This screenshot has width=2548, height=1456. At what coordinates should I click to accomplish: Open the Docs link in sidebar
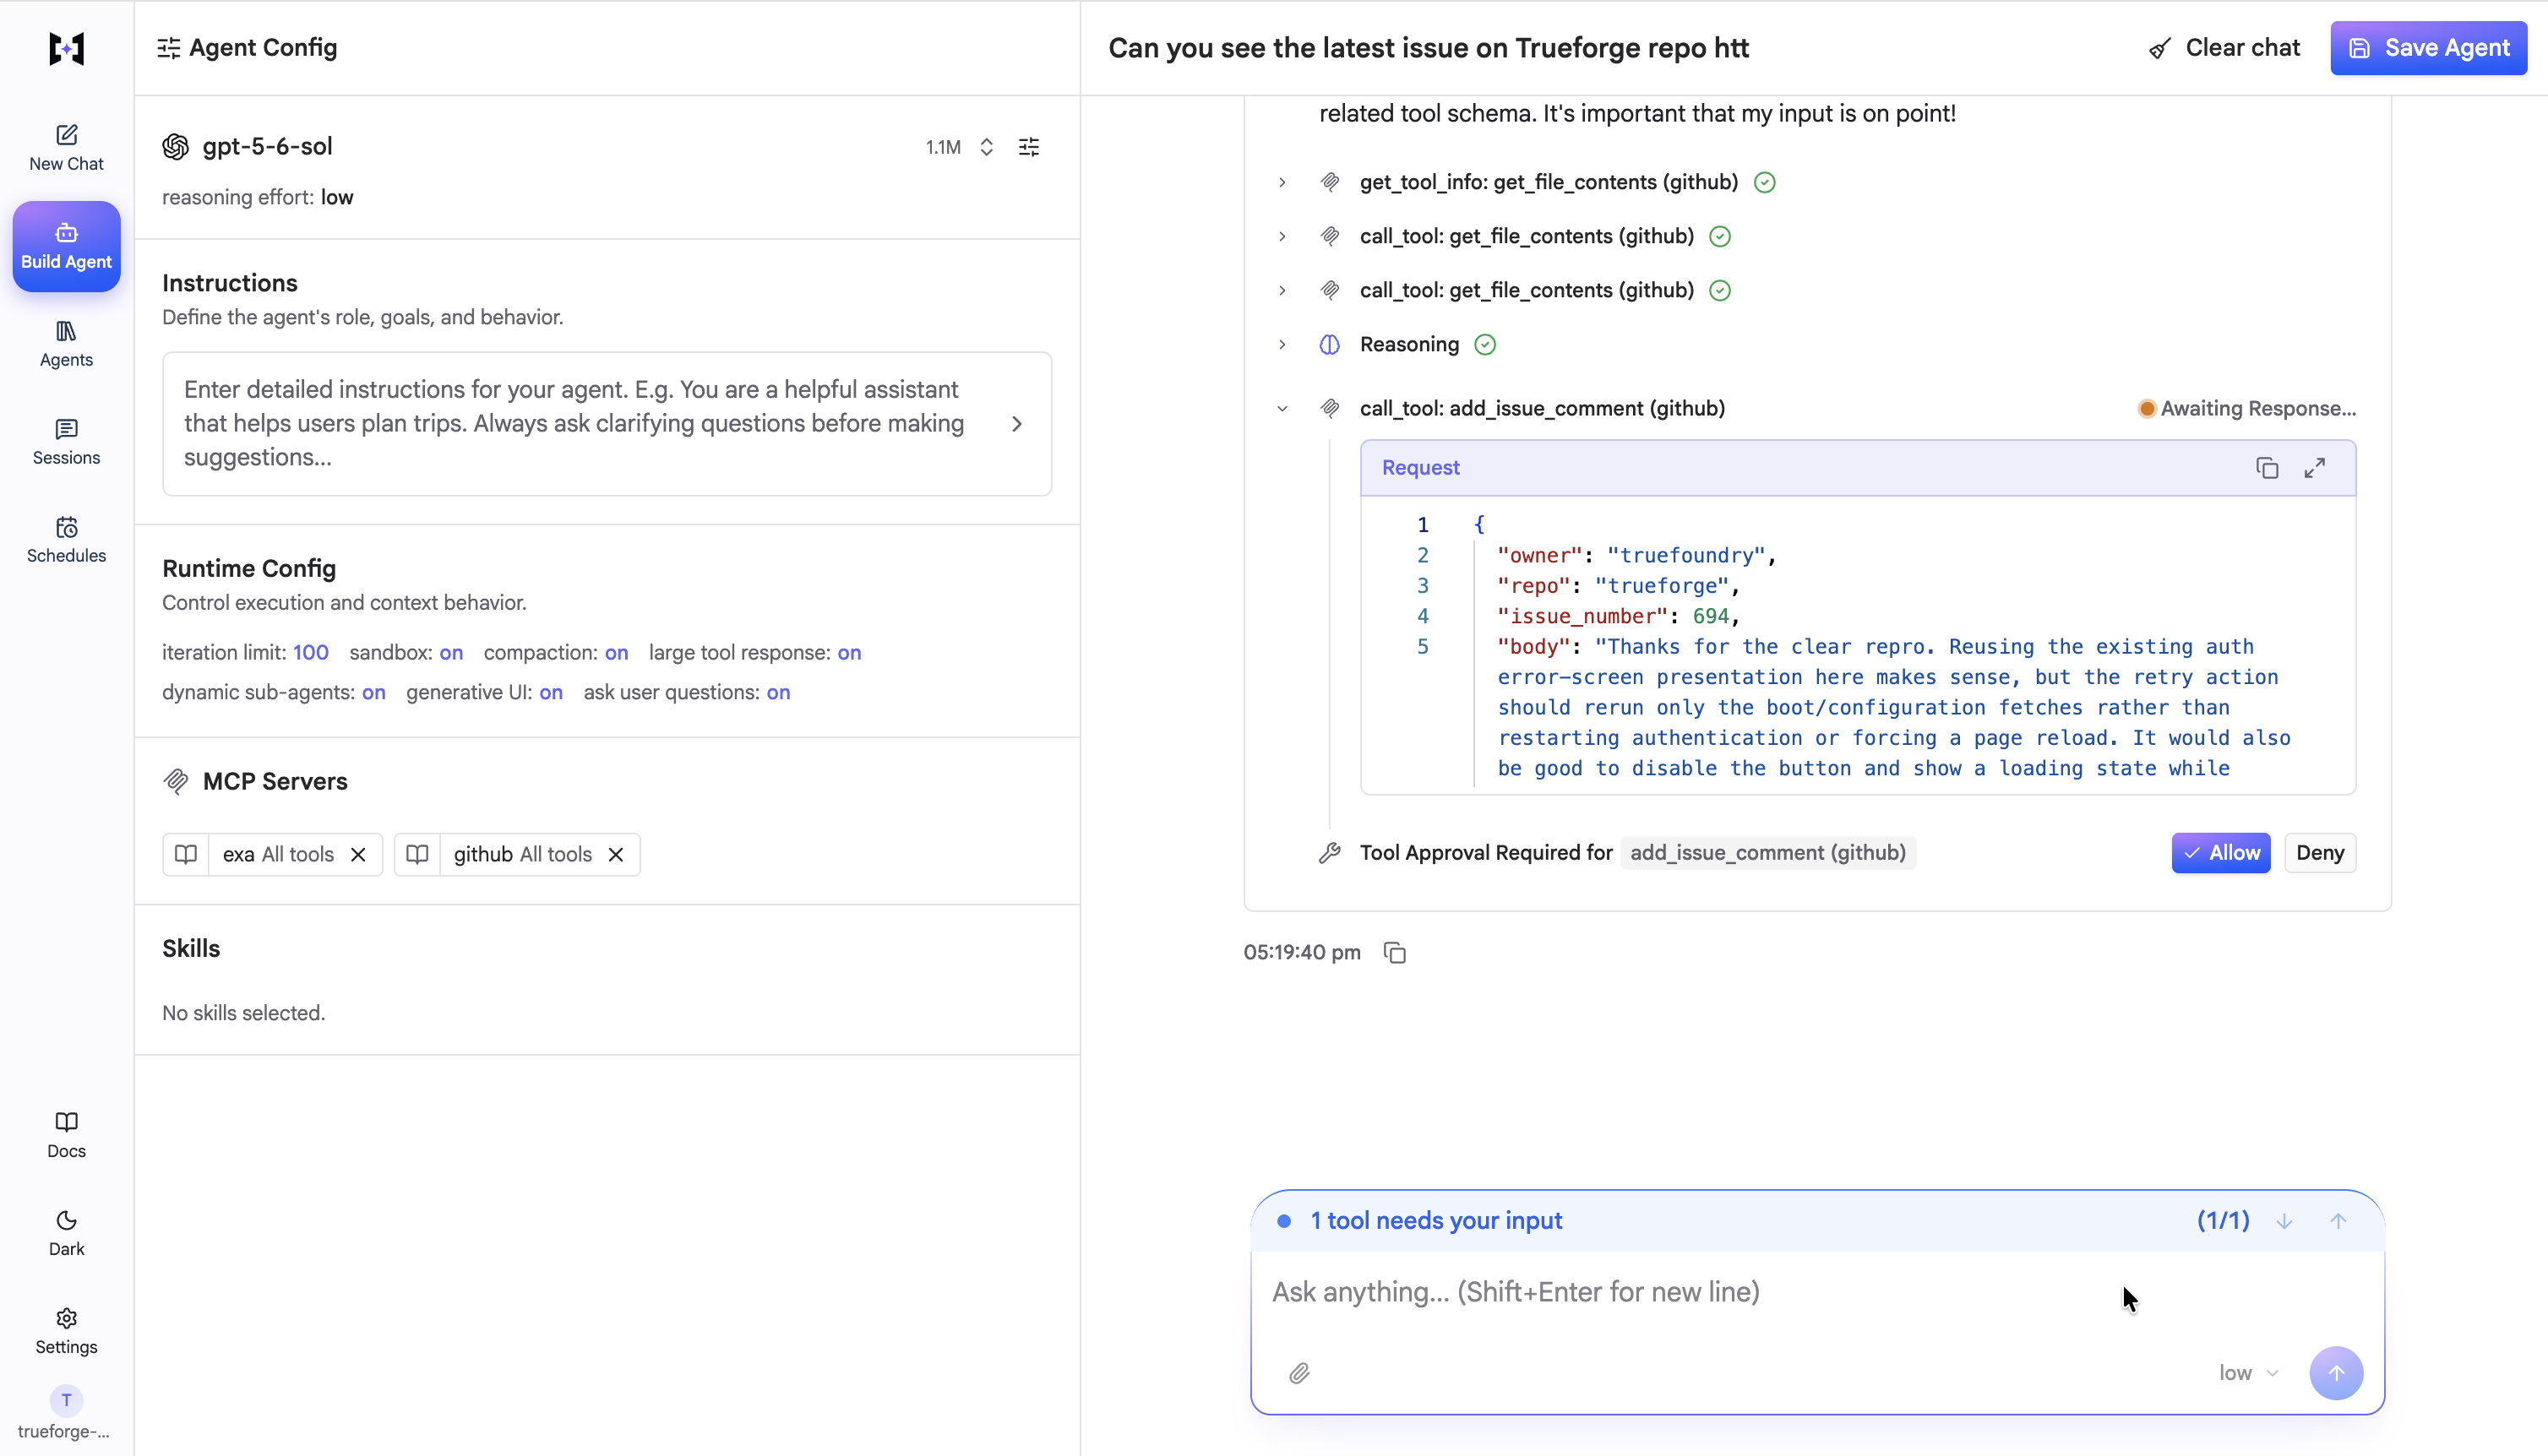coord(66,1135)
